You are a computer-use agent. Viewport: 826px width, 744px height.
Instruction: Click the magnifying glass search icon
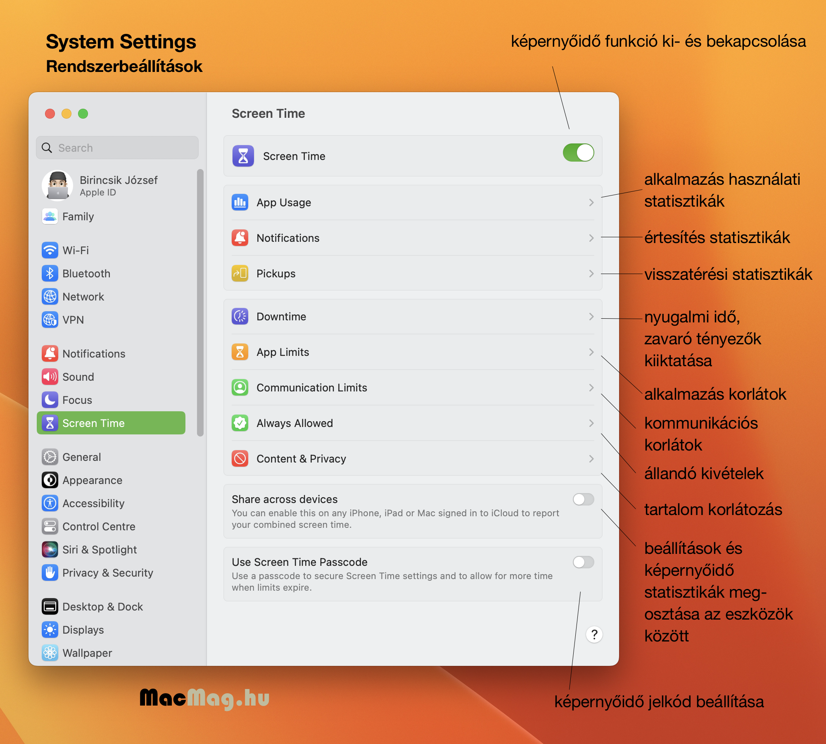pos(47,148)
